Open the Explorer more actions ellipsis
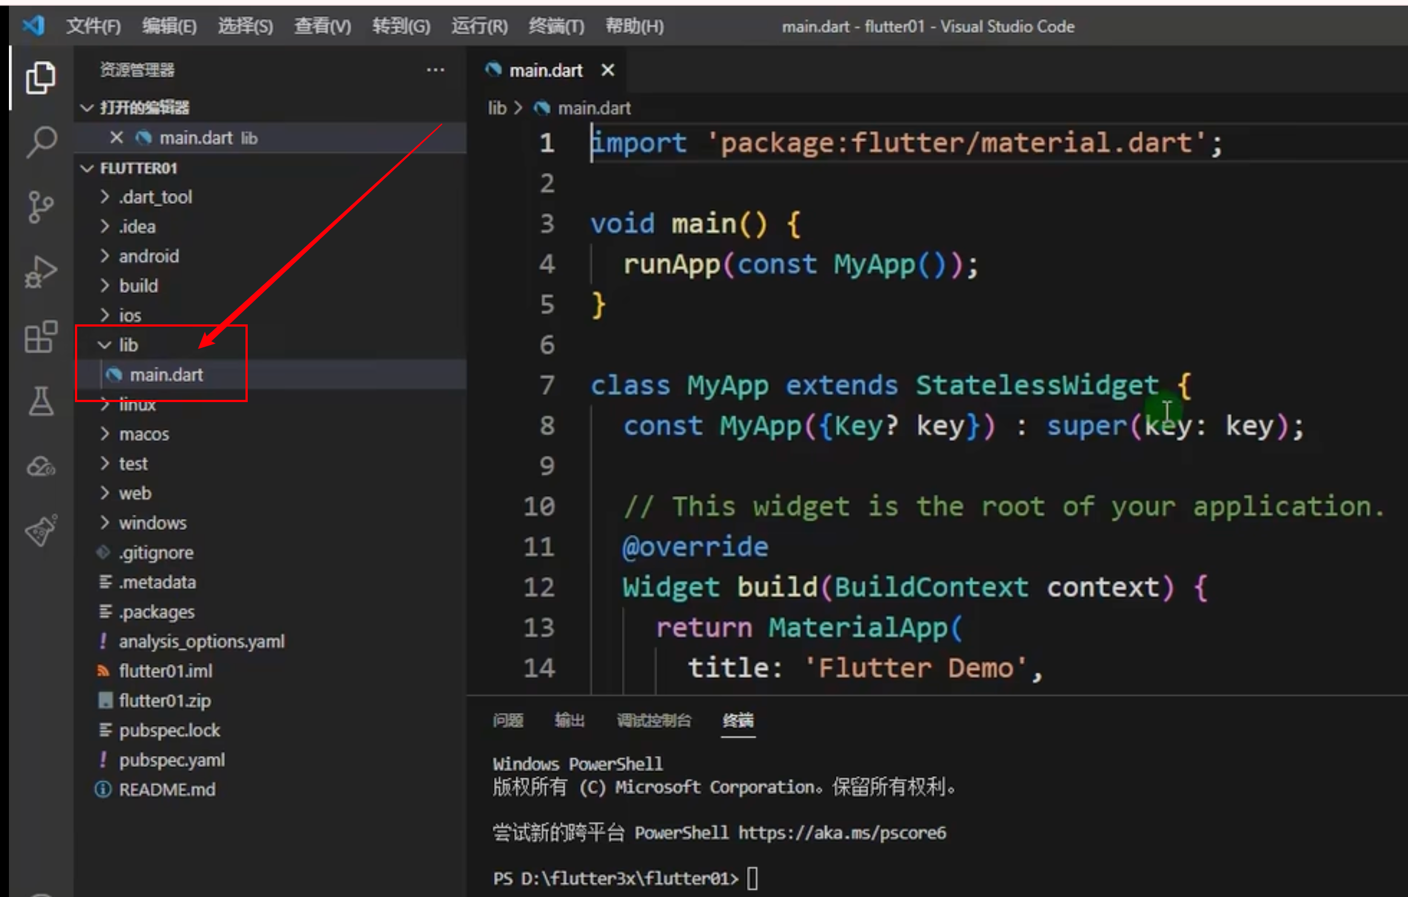The width and height of the screenshot is (1408, 897). [x=435, y=70]
